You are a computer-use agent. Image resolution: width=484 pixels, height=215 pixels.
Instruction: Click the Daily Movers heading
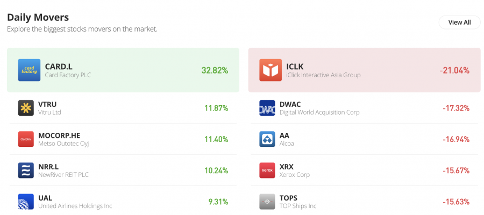(38, 17)
